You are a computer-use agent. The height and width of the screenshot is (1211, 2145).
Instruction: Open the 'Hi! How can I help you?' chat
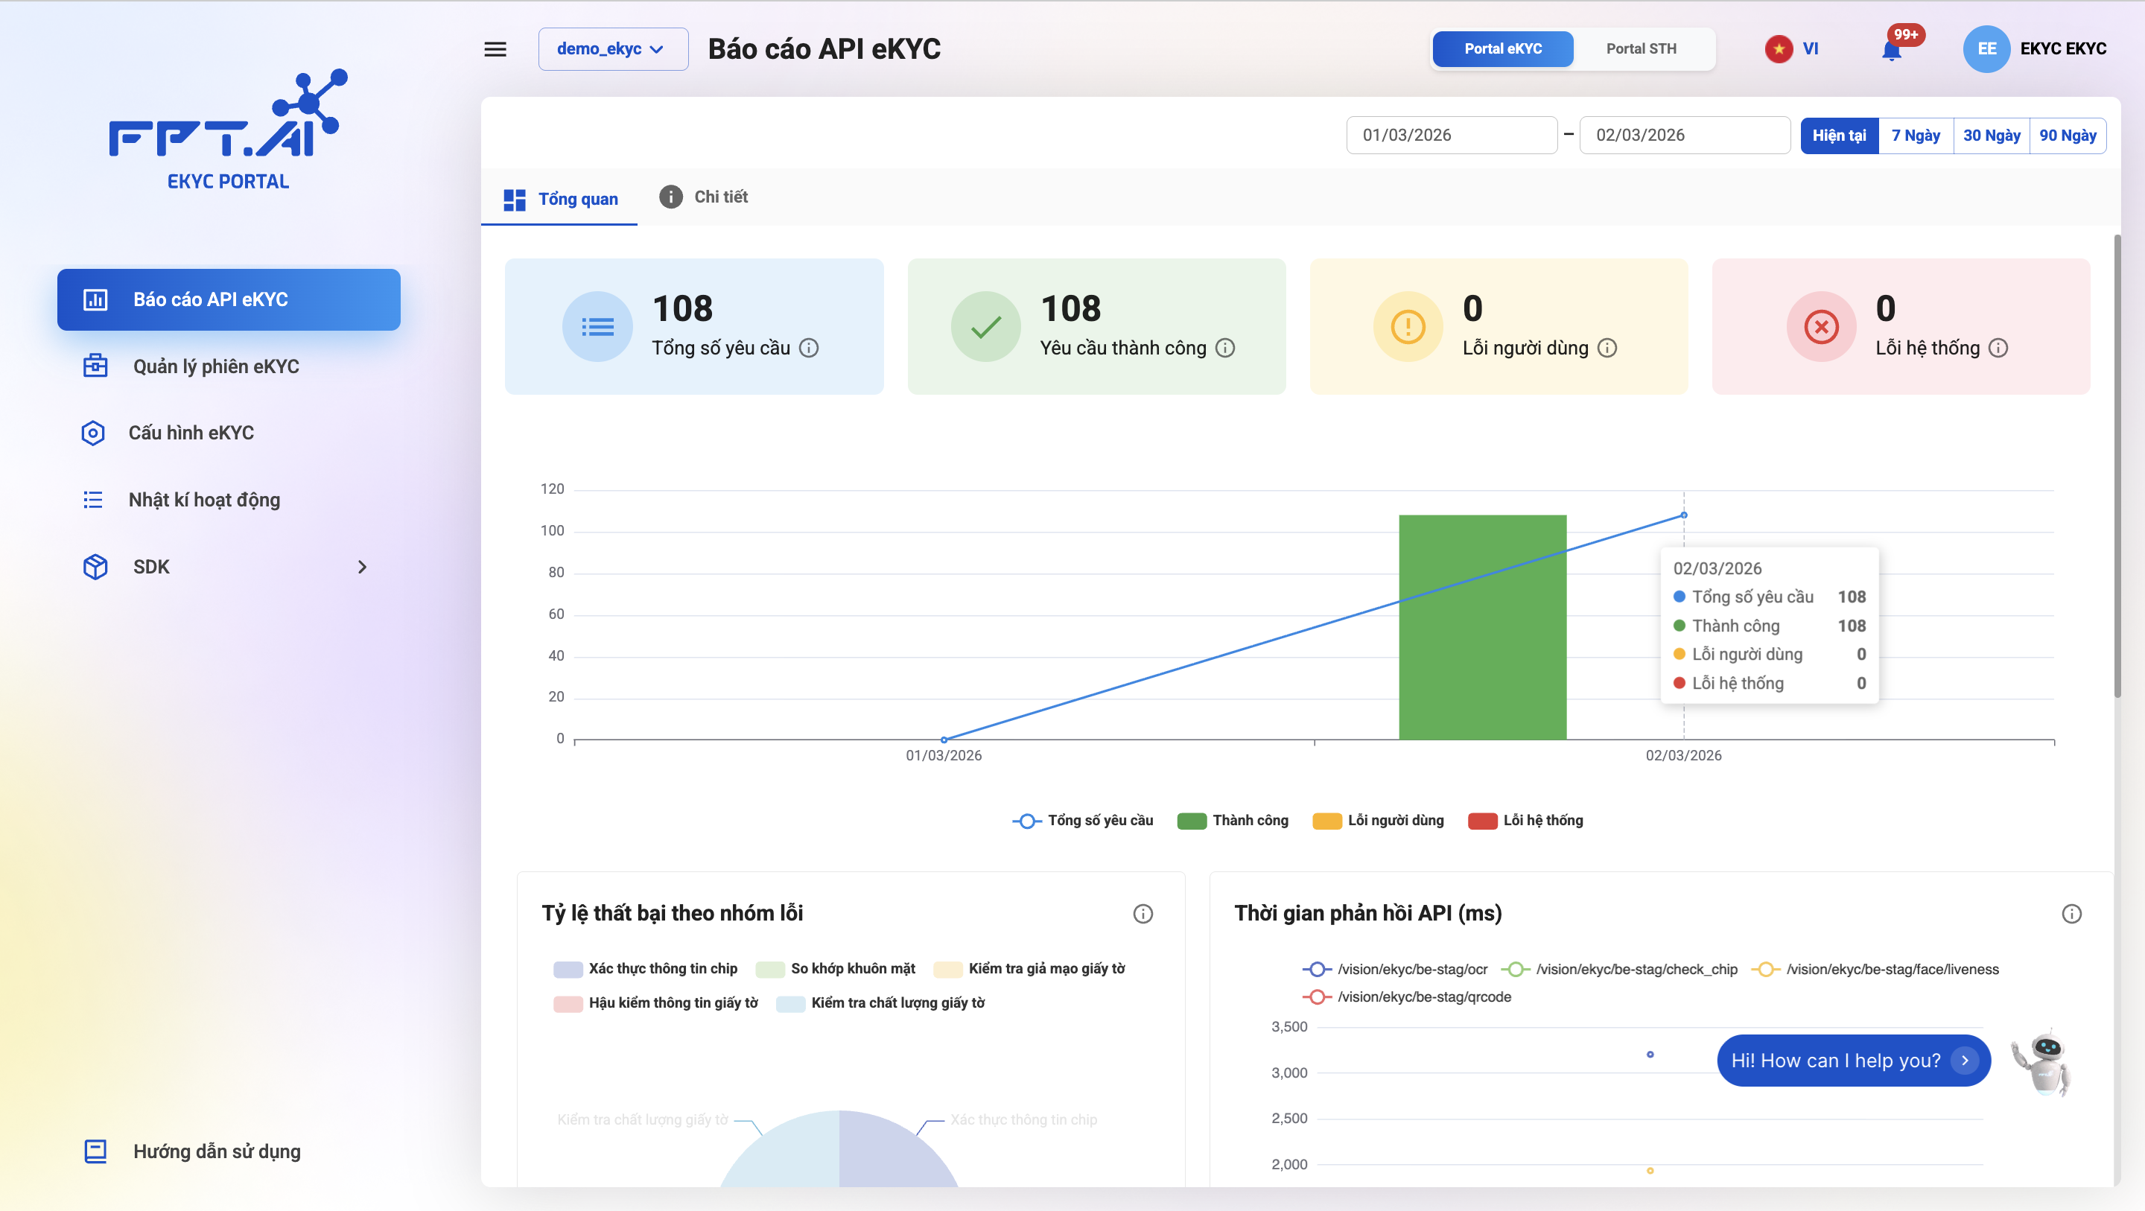(1854, 1061)
